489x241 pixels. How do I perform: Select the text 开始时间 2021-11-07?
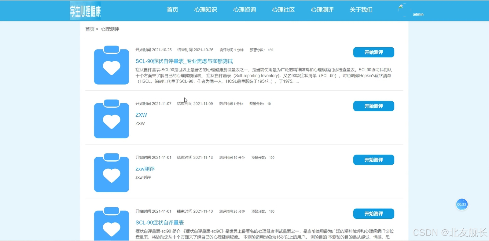[153, 104]
